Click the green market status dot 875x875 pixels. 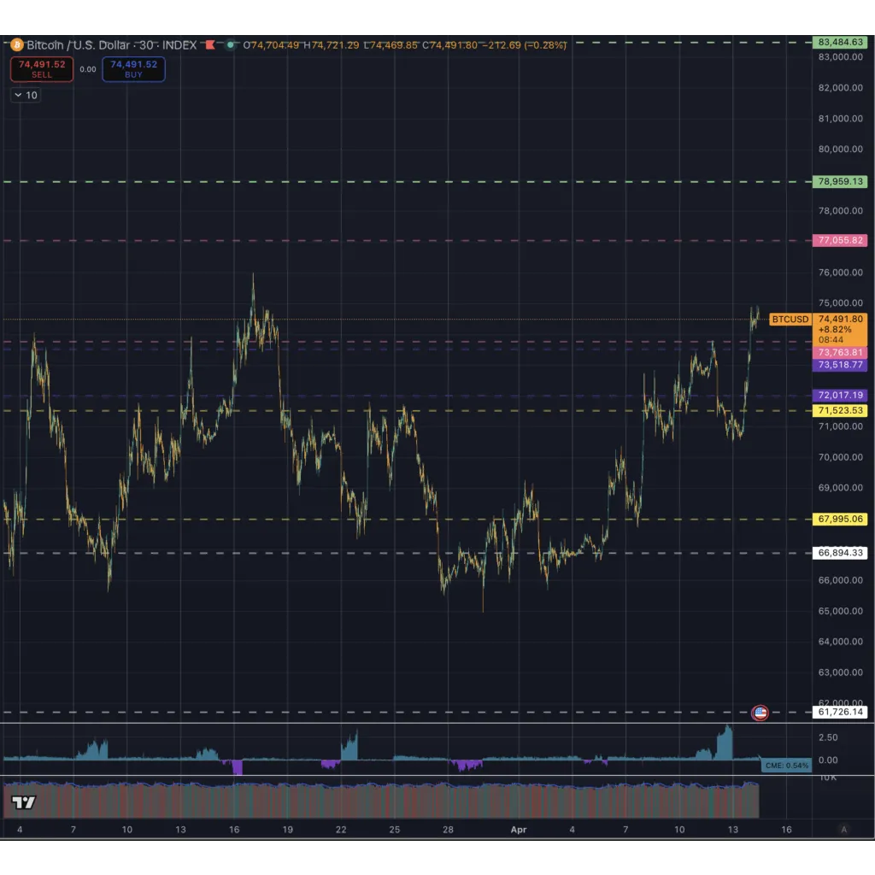click(231, 44)
